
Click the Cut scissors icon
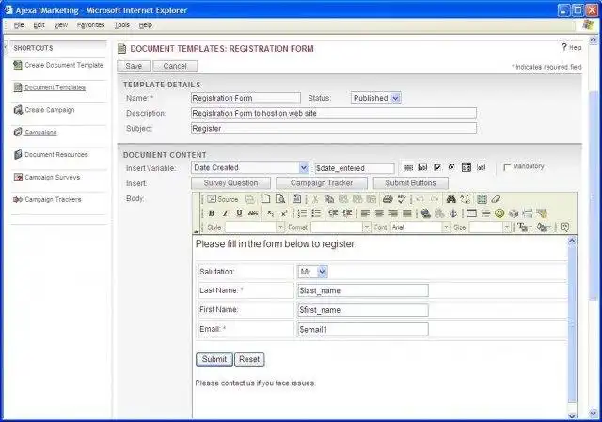[315, 199]
